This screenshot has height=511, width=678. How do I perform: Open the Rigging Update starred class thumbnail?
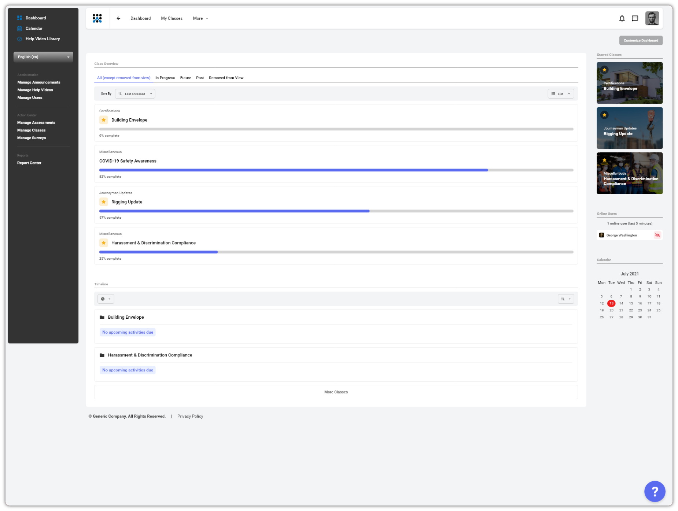click(629, 128)
